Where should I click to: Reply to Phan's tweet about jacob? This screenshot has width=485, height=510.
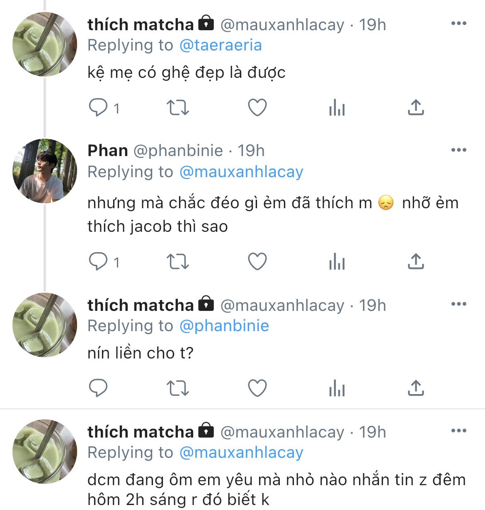(x=99, y=262)
